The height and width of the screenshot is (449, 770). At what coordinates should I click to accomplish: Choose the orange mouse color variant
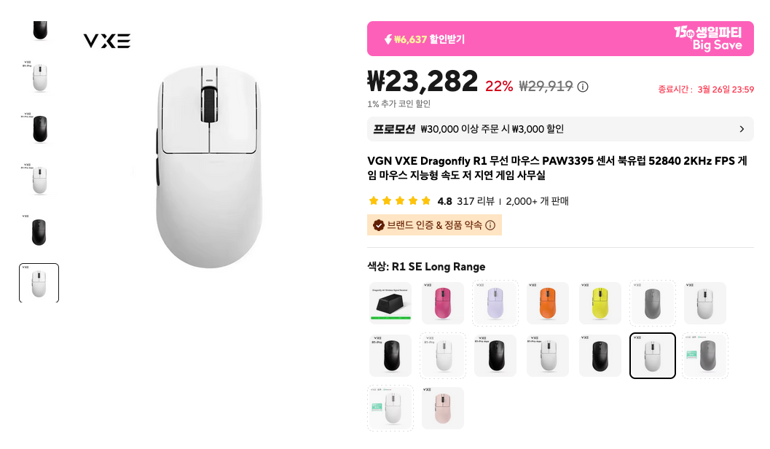(x=548, y=303)
